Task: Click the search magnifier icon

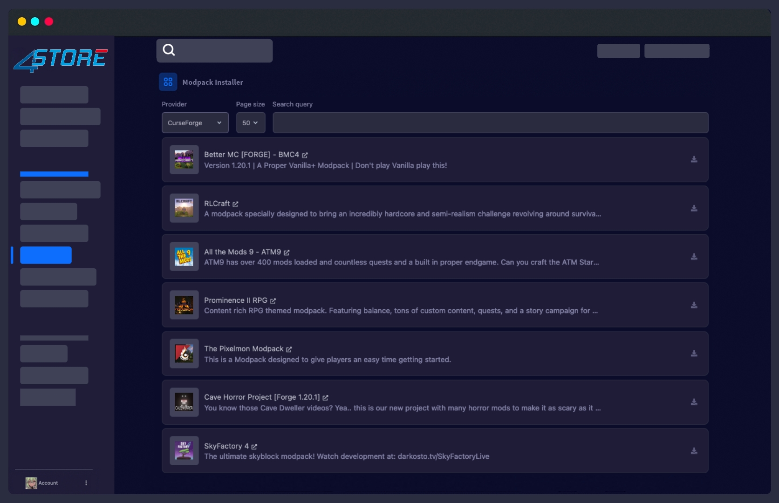Action: pyautogui.click(x=169, y=50)
